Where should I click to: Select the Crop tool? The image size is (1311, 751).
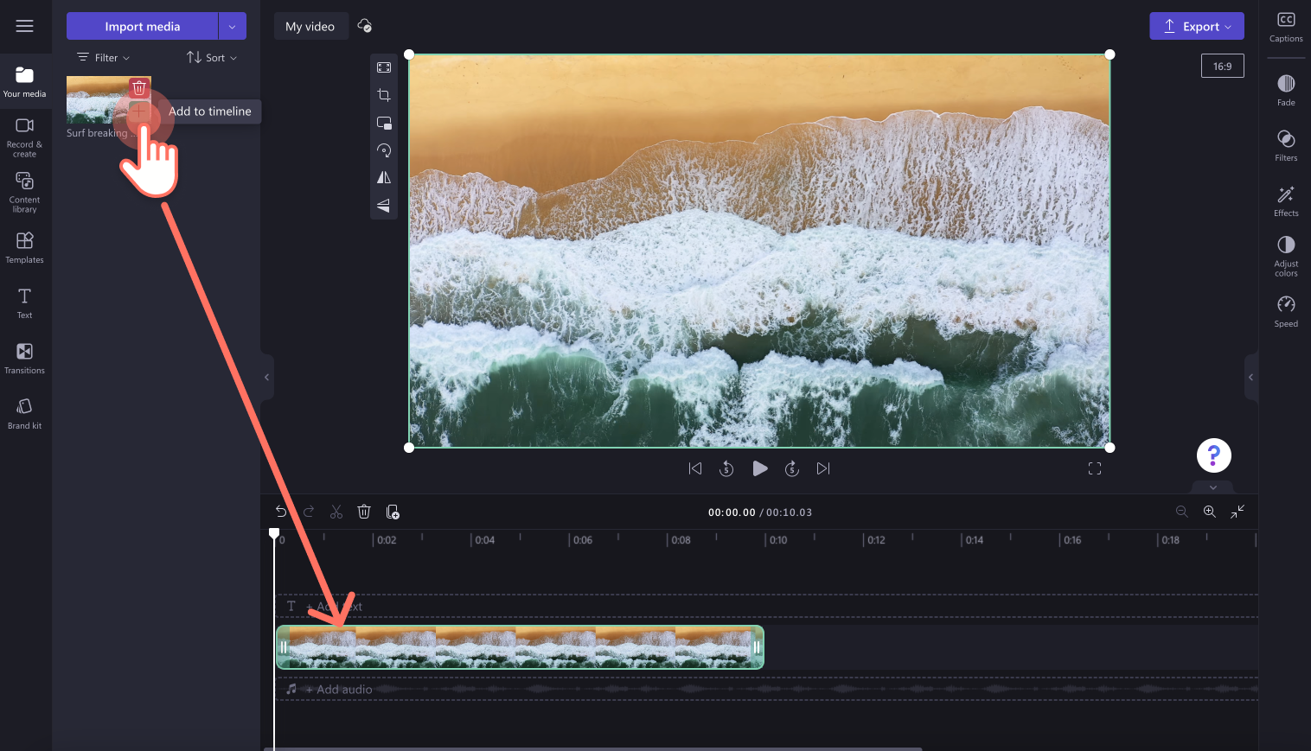(384, 95)
